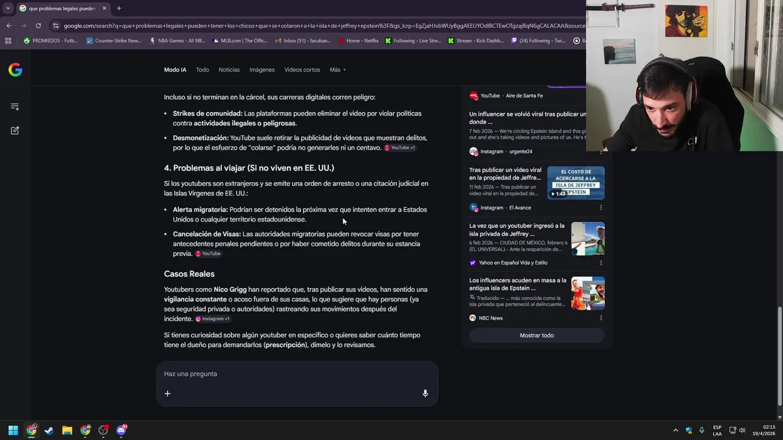Screen dimensions: 783x440
Task: Click the Instagram +1 source chip
Action: 213,319
